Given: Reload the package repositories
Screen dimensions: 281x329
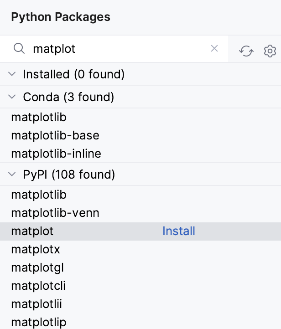Looking at the screenshot, I should (246, 51).
